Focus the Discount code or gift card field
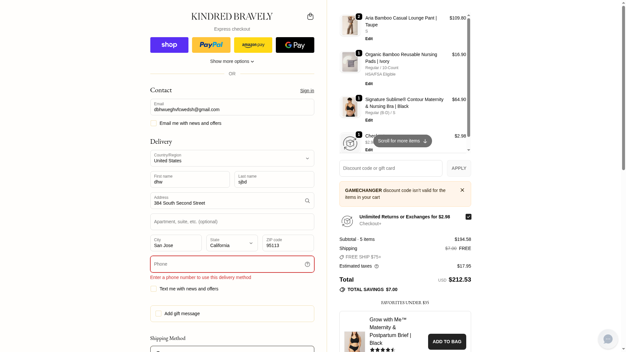This screenshot has height=352, width=626. coord(391,169)
